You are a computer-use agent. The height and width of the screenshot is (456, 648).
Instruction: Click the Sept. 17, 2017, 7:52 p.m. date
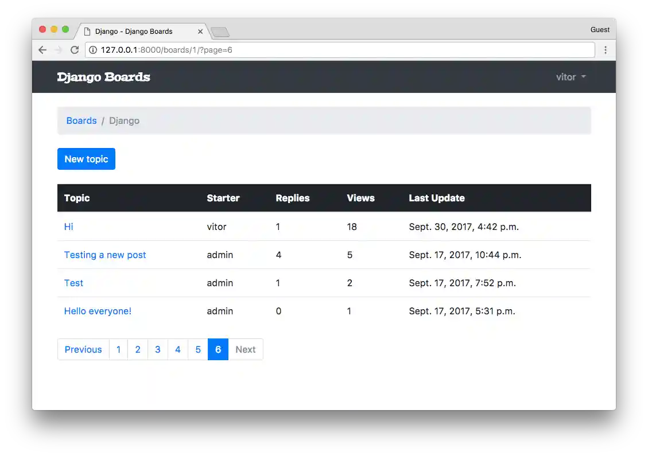click(x=463, y=283)
